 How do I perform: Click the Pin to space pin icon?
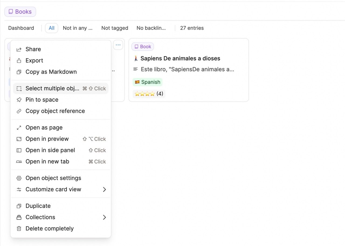(19, 100)
